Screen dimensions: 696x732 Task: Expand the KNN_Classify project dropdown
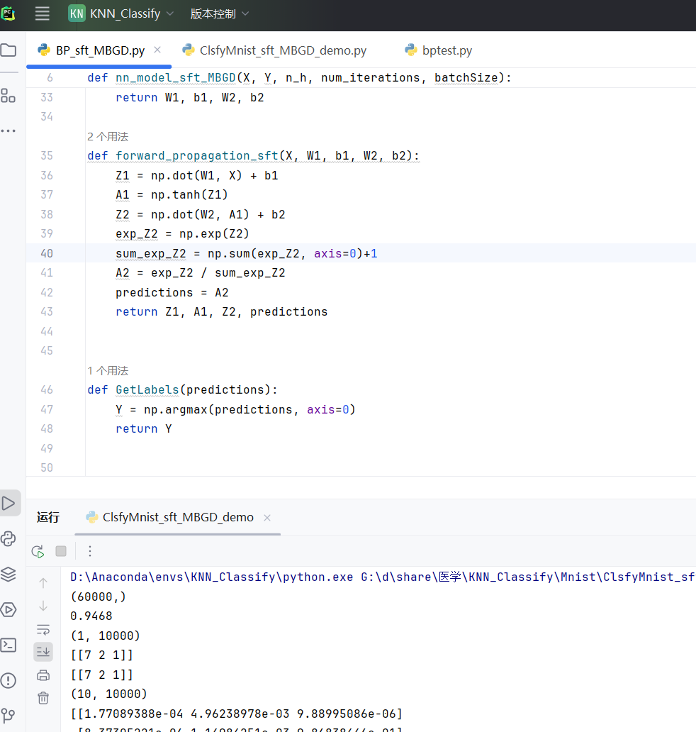pos(121,14)
